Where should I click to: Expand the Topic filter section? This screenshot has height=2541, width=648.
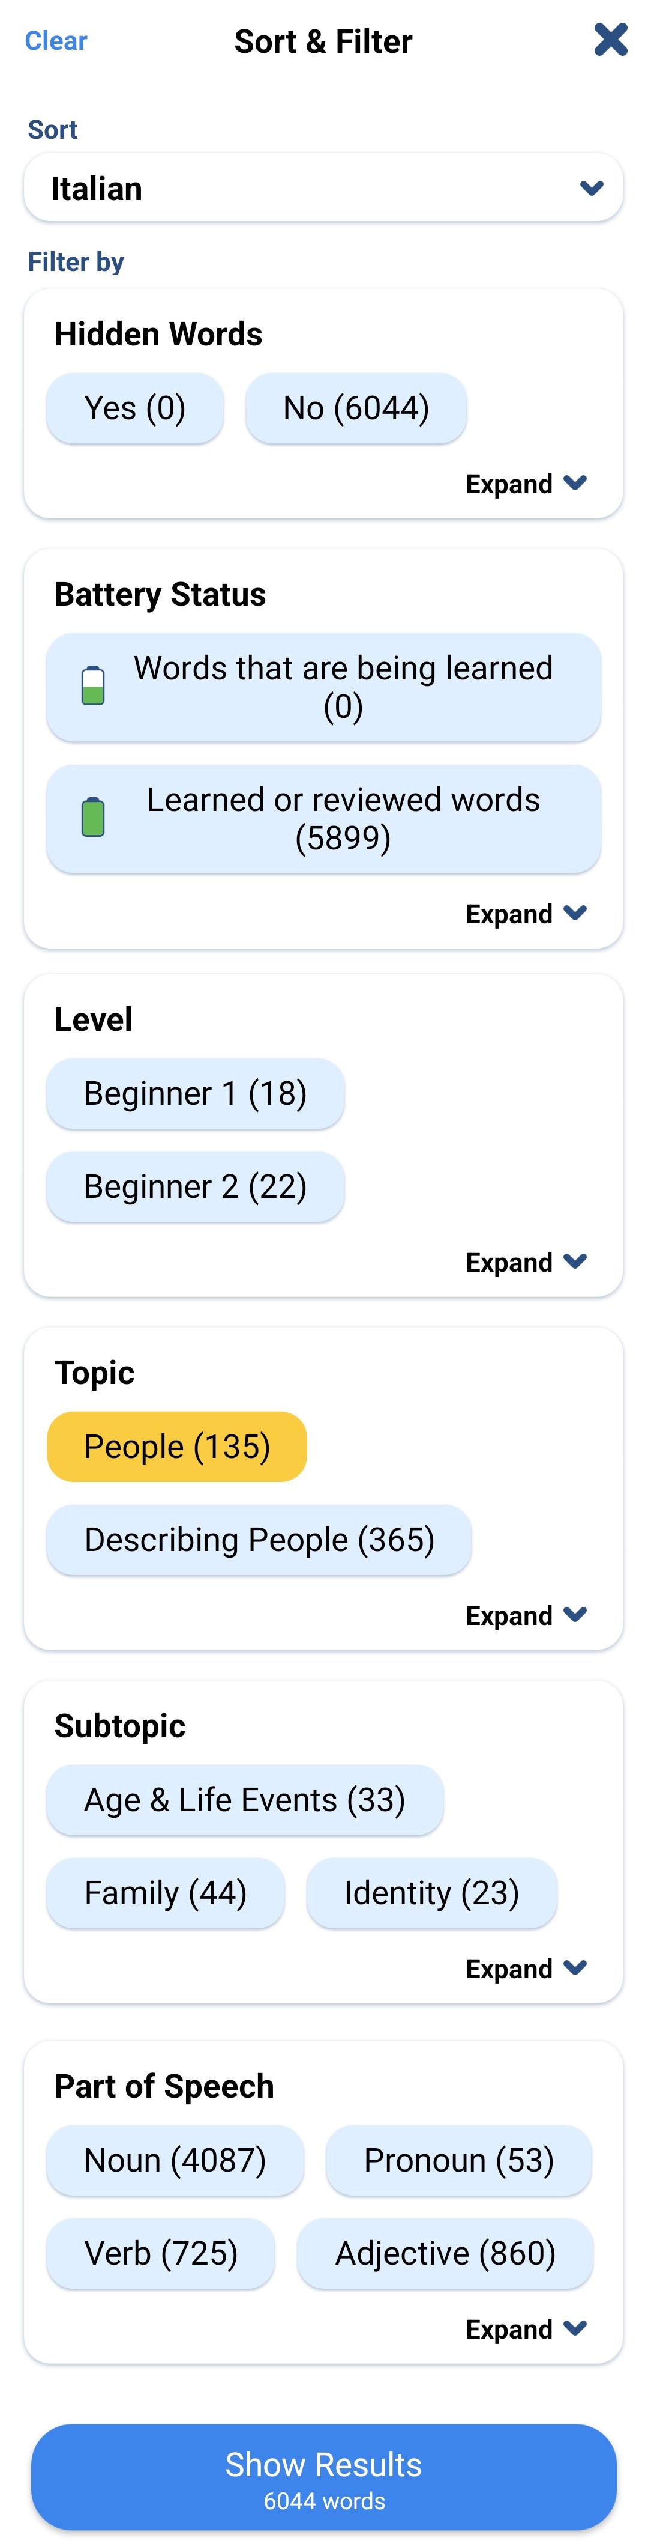click(526, 1615)
